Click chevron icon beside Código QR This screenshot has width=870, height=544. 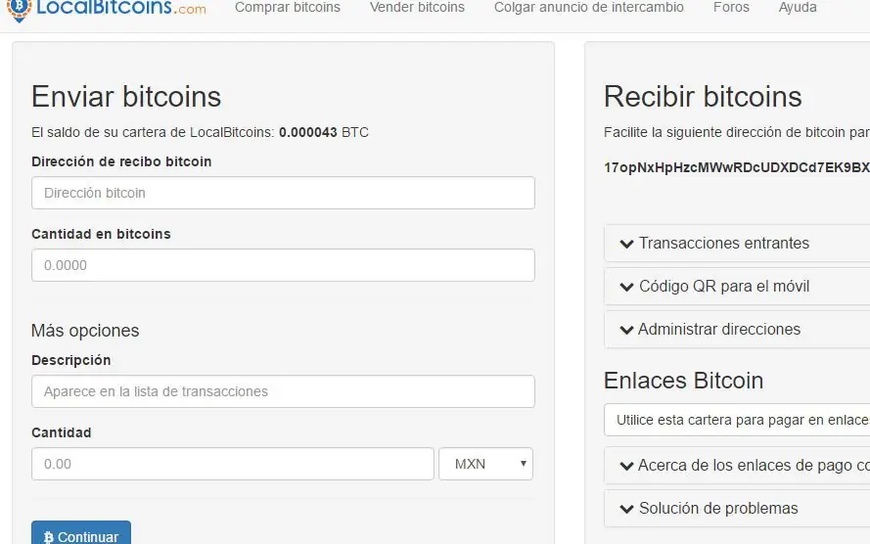(626, 288)
